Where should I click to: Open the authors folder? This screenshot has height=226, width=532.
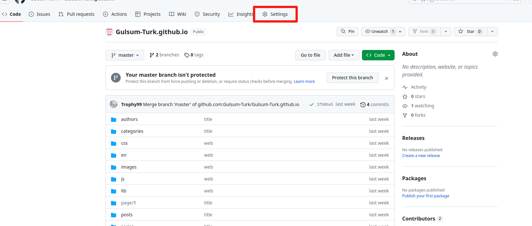[x=129, y=119]
